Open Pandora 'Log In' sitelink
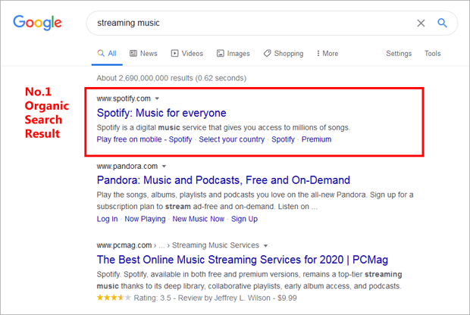This screenshot has width=470, height=315. (107, 219)
